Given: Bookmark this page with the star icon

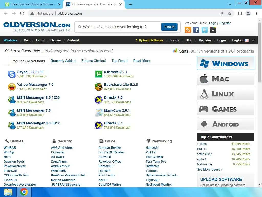Looking at the screenshot, I should (x=230, y=13).
